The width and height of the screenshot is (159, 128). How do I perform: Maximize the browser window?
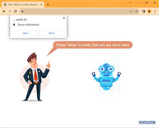pos(147,3)
